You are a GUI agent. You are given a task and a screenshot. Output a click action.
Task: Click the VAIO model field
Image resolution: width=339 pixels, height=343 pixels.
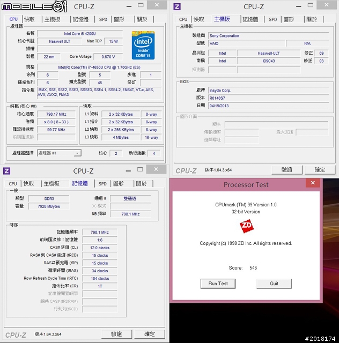[x=247, y=43]
